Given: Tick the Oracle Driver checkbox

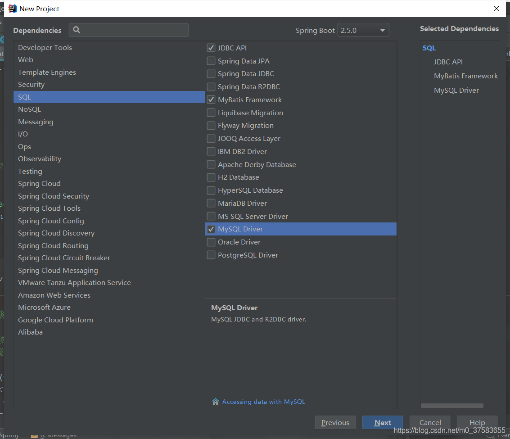Looking at the screenshot, I should (x=211, y=242).
